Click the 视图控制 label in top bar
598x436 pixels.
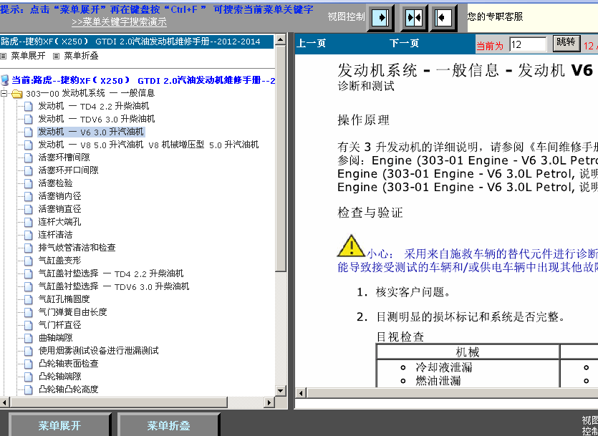tap(347, 16)
